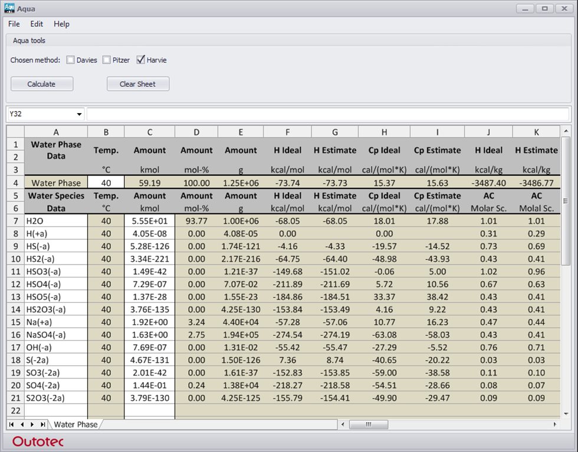Click the Clear Sheet button
Image resolution: width=578 pixels, height=452 pixels.
[138, 84]
